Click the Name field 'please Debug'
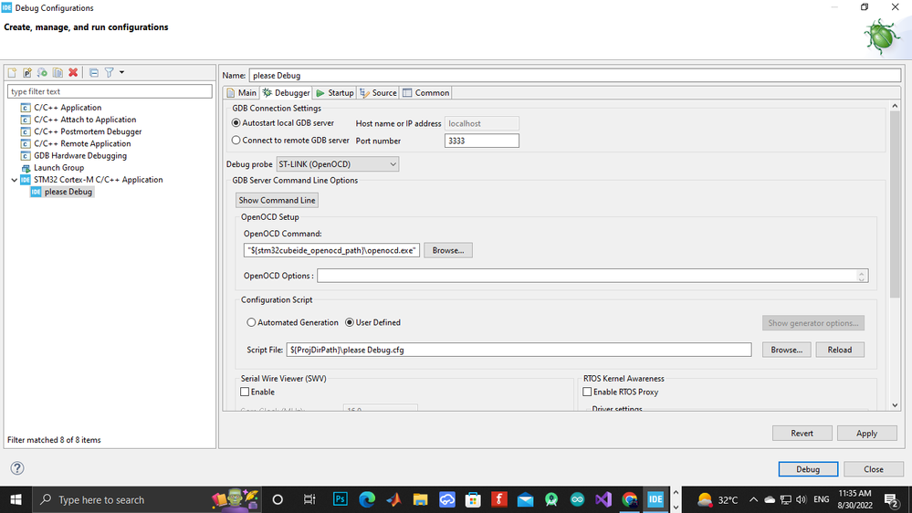This screenshot has width=912, height=513. (x=574, y=76)
